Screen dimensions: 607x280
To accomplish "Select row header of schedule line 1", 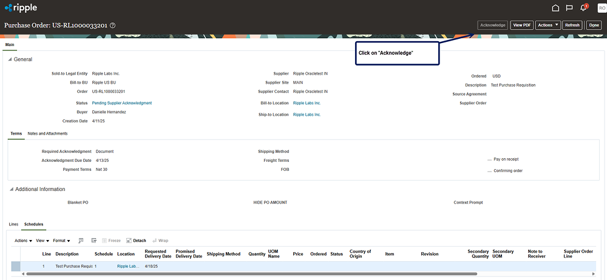I will point(16,267).
